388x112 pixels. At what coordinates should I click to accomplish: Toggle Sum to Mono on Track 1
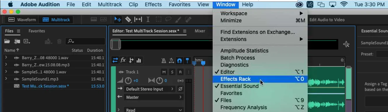click(180, 81)
